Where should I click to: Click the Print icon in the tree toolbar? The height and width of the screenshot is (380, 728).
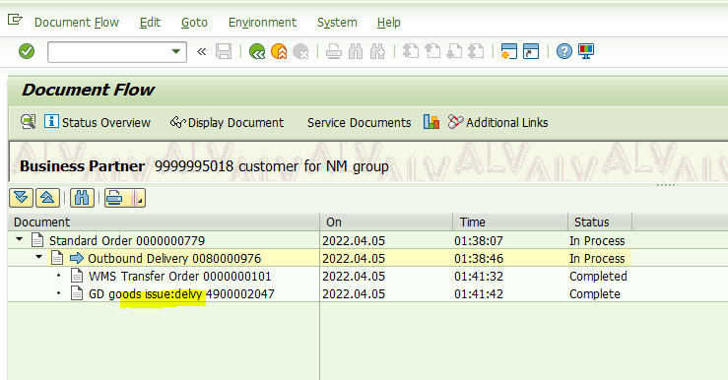click(115, 198)
